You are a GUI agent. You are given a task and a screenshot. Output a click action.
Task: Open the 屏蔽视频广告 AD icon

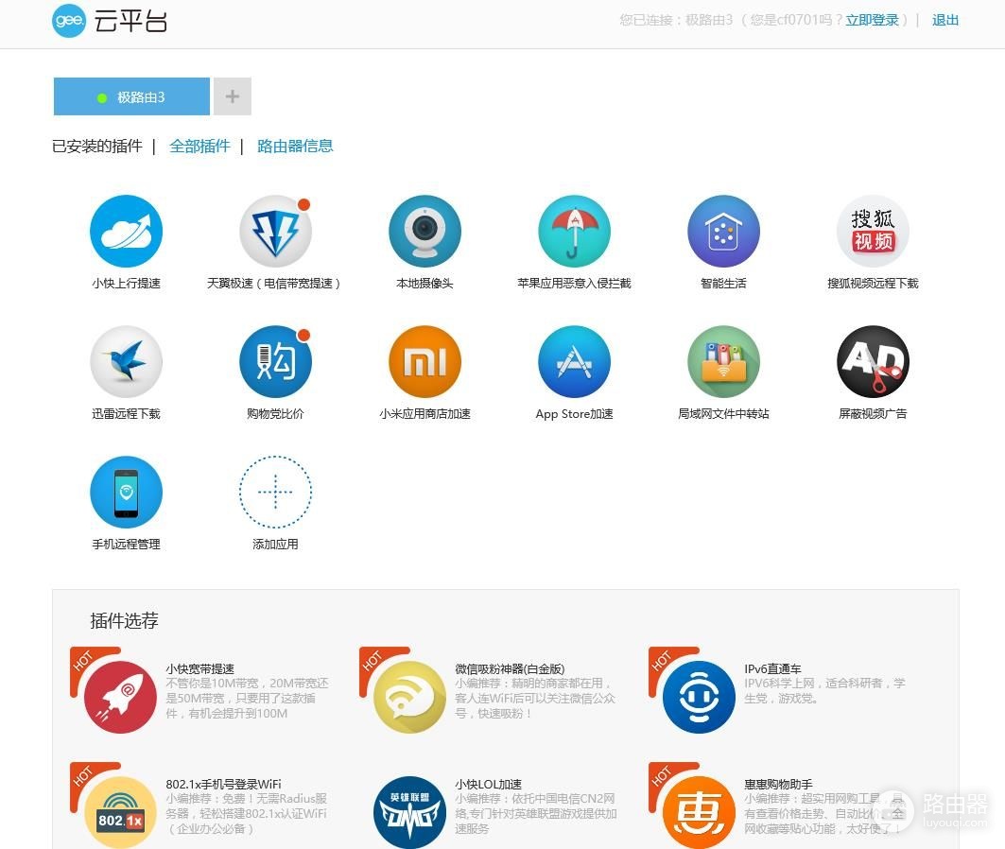(x=873, y=361)
